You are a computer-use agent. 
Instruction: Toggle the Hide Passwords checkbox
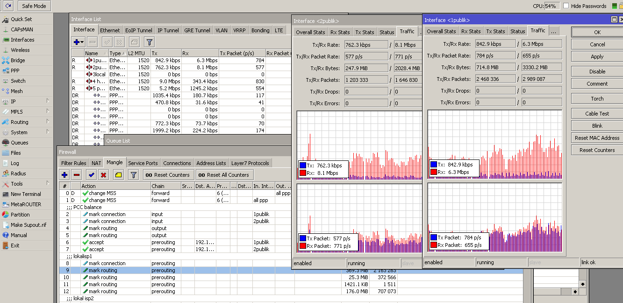566,6
